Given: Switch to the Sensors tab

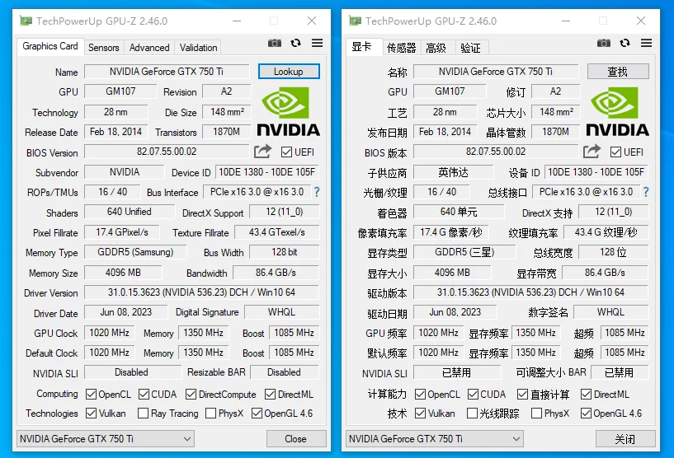Looking at the screenshot, I should pos(104,48).
